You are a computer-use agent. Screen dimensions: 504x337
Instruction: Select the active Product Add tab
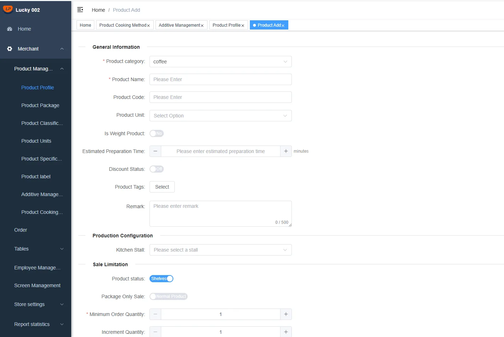coord(269,25)
